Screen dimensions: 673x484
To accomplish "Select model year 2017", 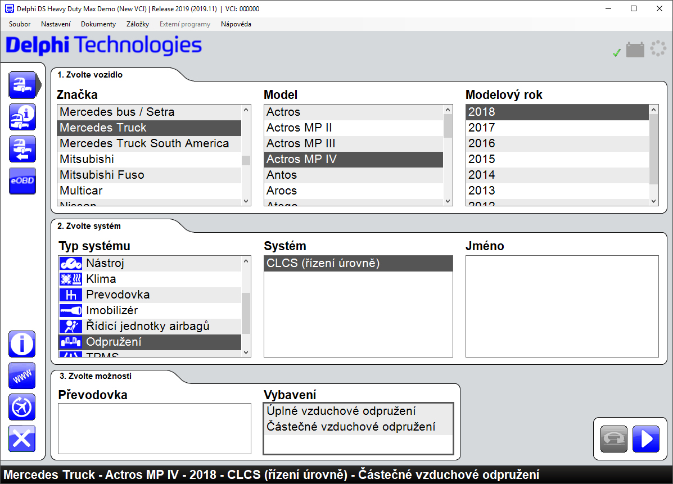I will (x=558, y=128).
